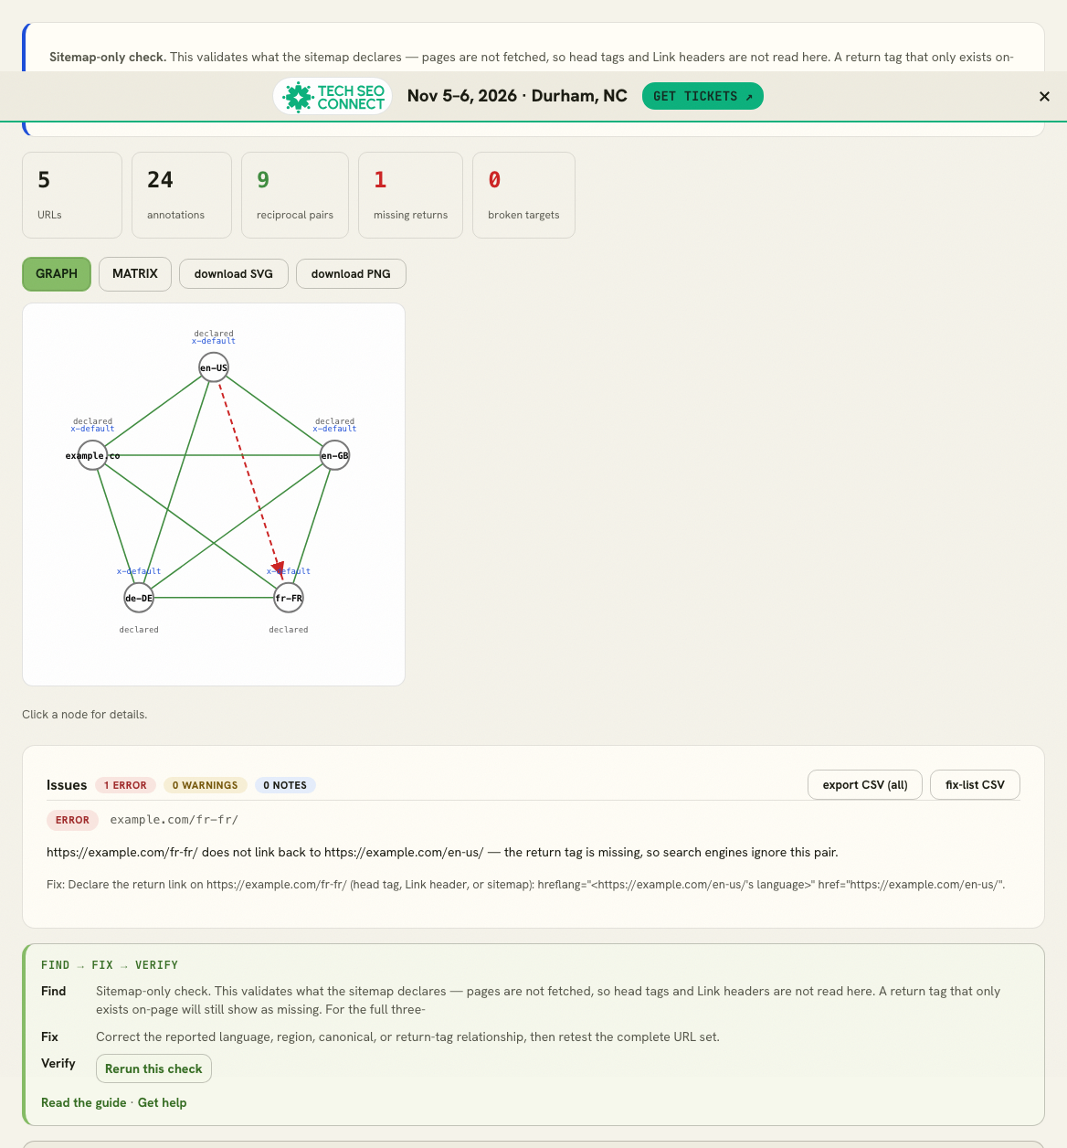Select the en-US graph node
1067x1148 pixels.
tap(214, 367)
